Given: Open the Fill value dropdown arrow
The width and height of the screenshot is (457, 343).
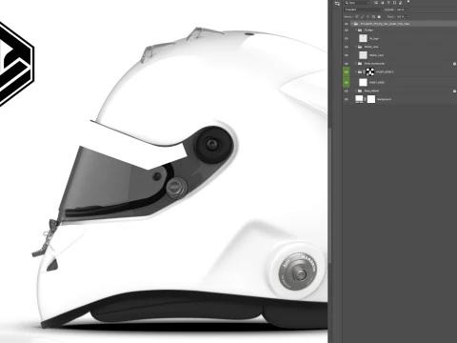Looking at the screenshot, I should (x=407, y=16).
